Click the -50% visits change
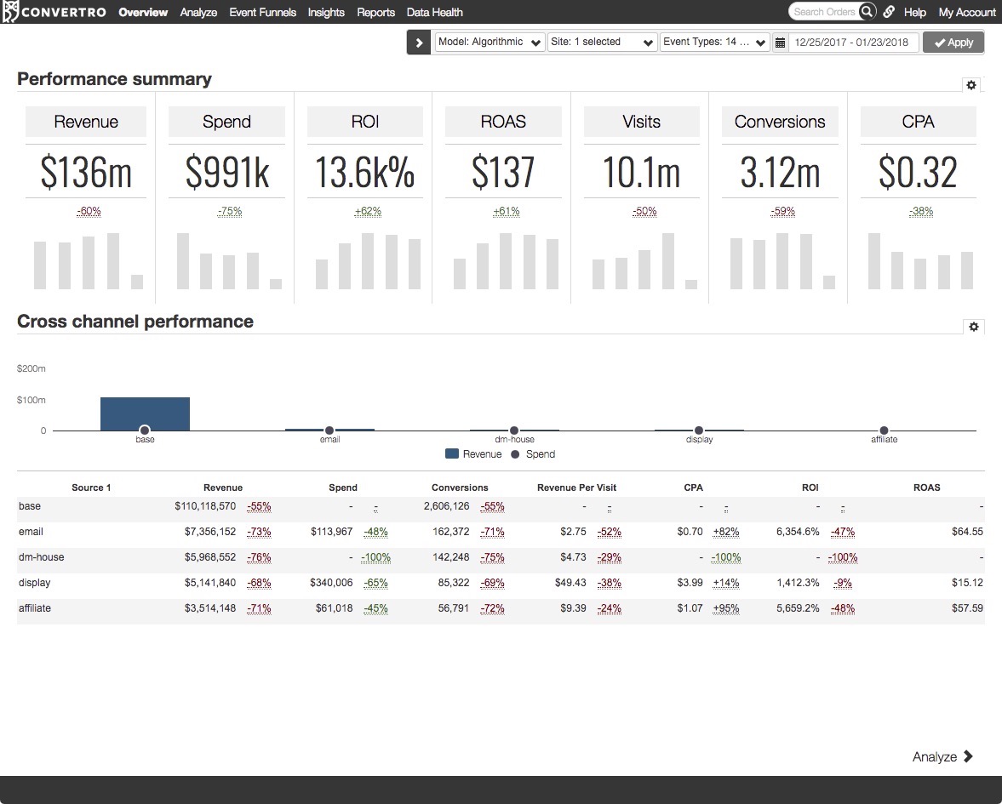Screen dimensions: 1002x804 (644, 211)
